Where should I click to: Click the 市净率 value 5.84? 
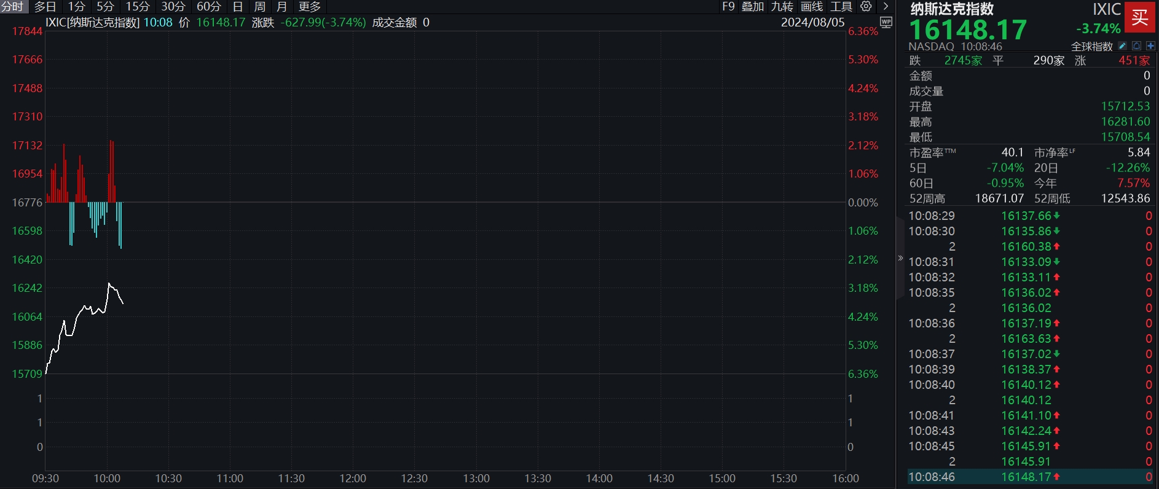tap(1139, 152)
